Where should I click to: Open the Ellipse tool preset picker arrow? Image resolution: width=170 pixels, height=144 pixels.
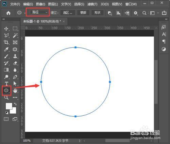click(x=25, y=13)
